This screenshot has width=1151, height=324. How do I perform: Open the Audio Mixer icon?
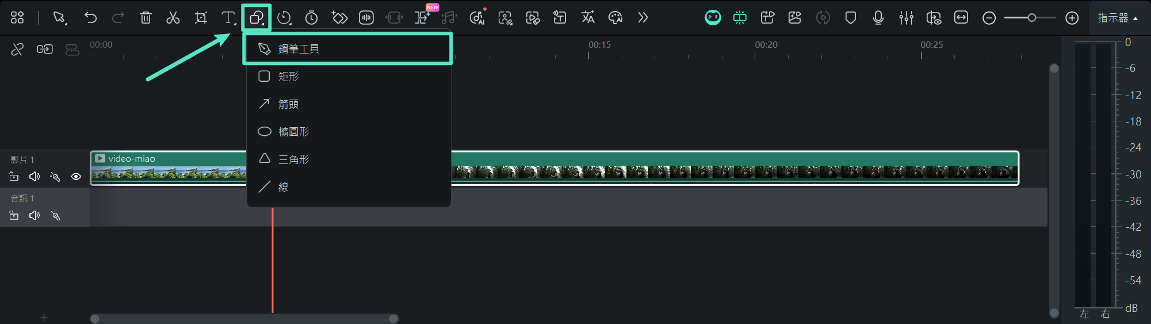906,18
